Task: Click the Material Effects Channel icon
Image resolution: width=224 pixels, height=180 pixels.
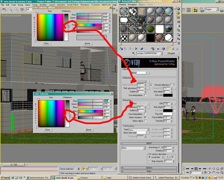Action: pos(158,49)
